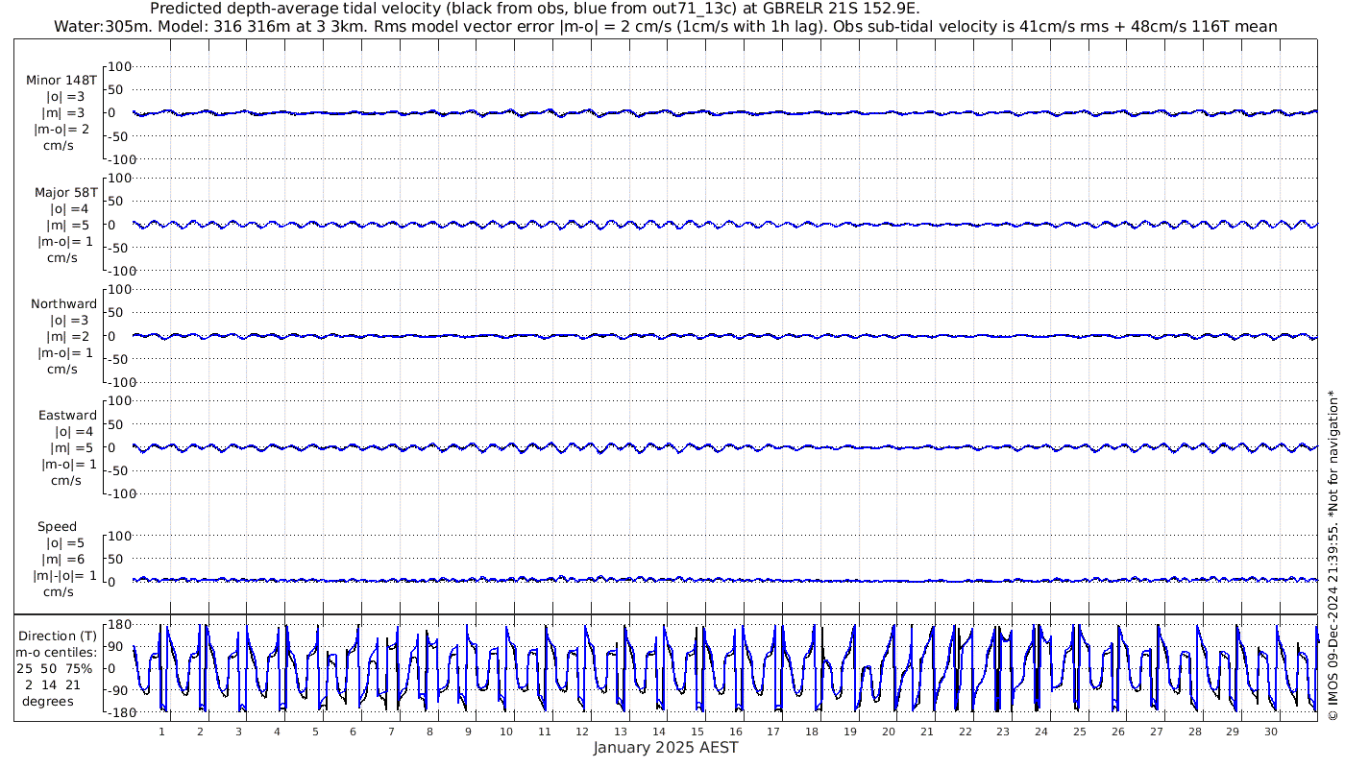The image size is (1345, 768).
Task: Click the 'Water:305m. Model: 316 316m' subtitle line
Action: (x=667, y=26)
